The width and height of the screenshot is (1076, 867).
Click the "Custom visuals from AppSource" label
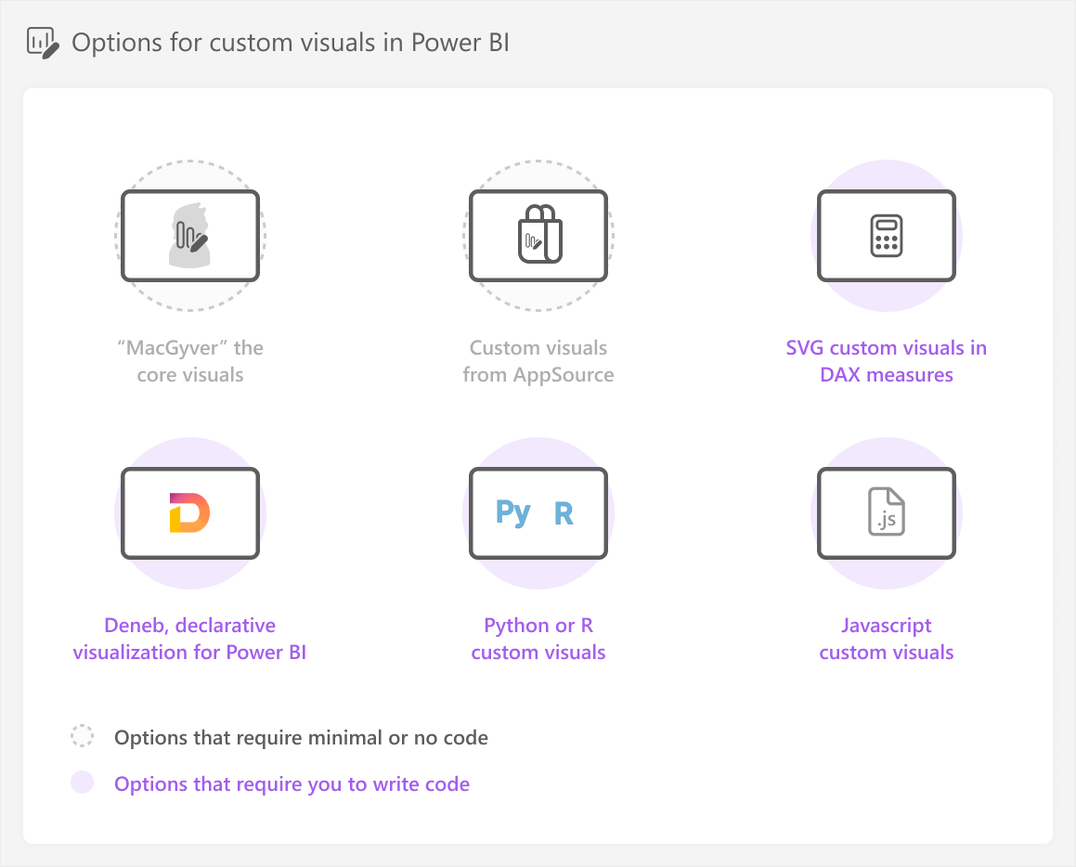538,361
